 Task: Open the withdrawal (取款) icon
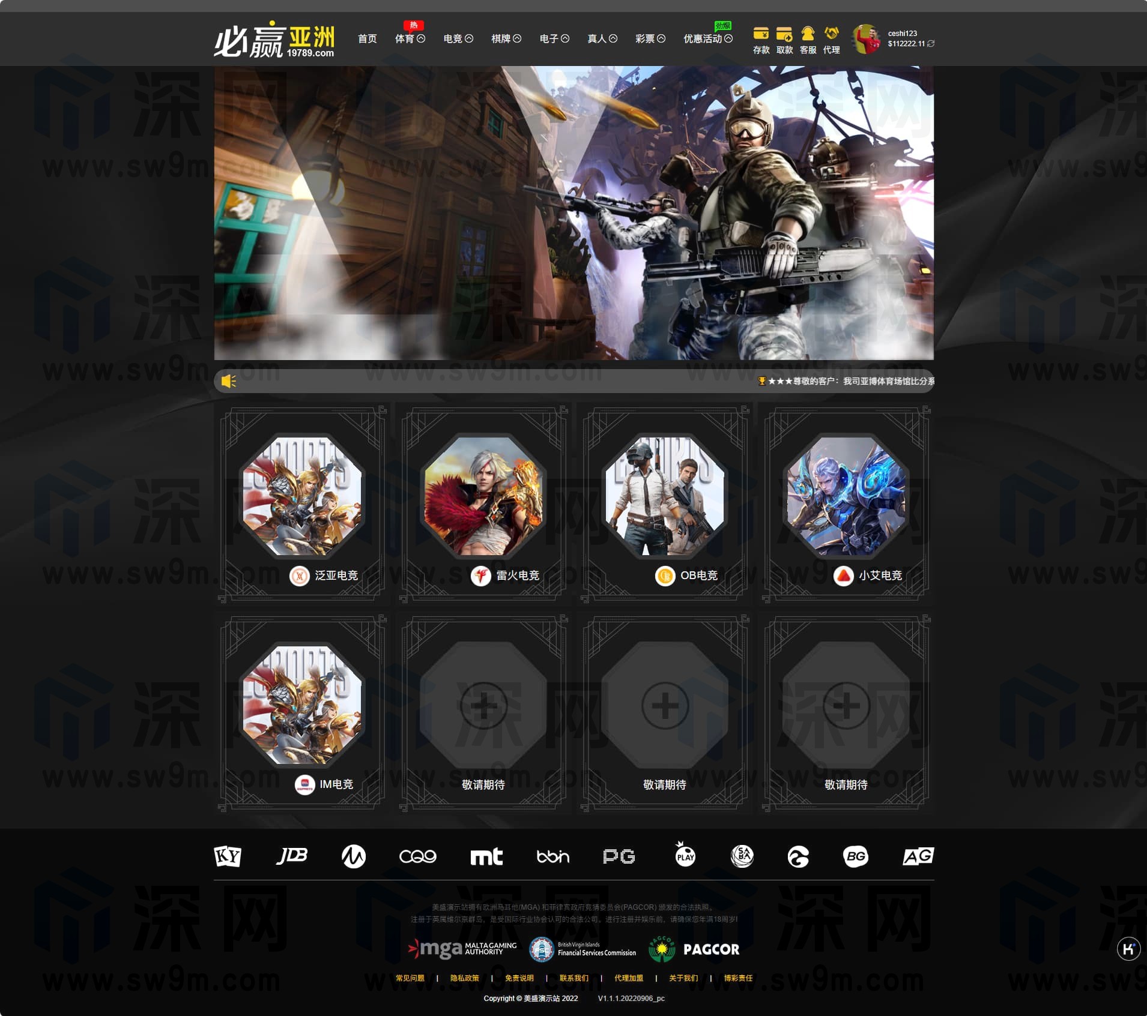784,34
